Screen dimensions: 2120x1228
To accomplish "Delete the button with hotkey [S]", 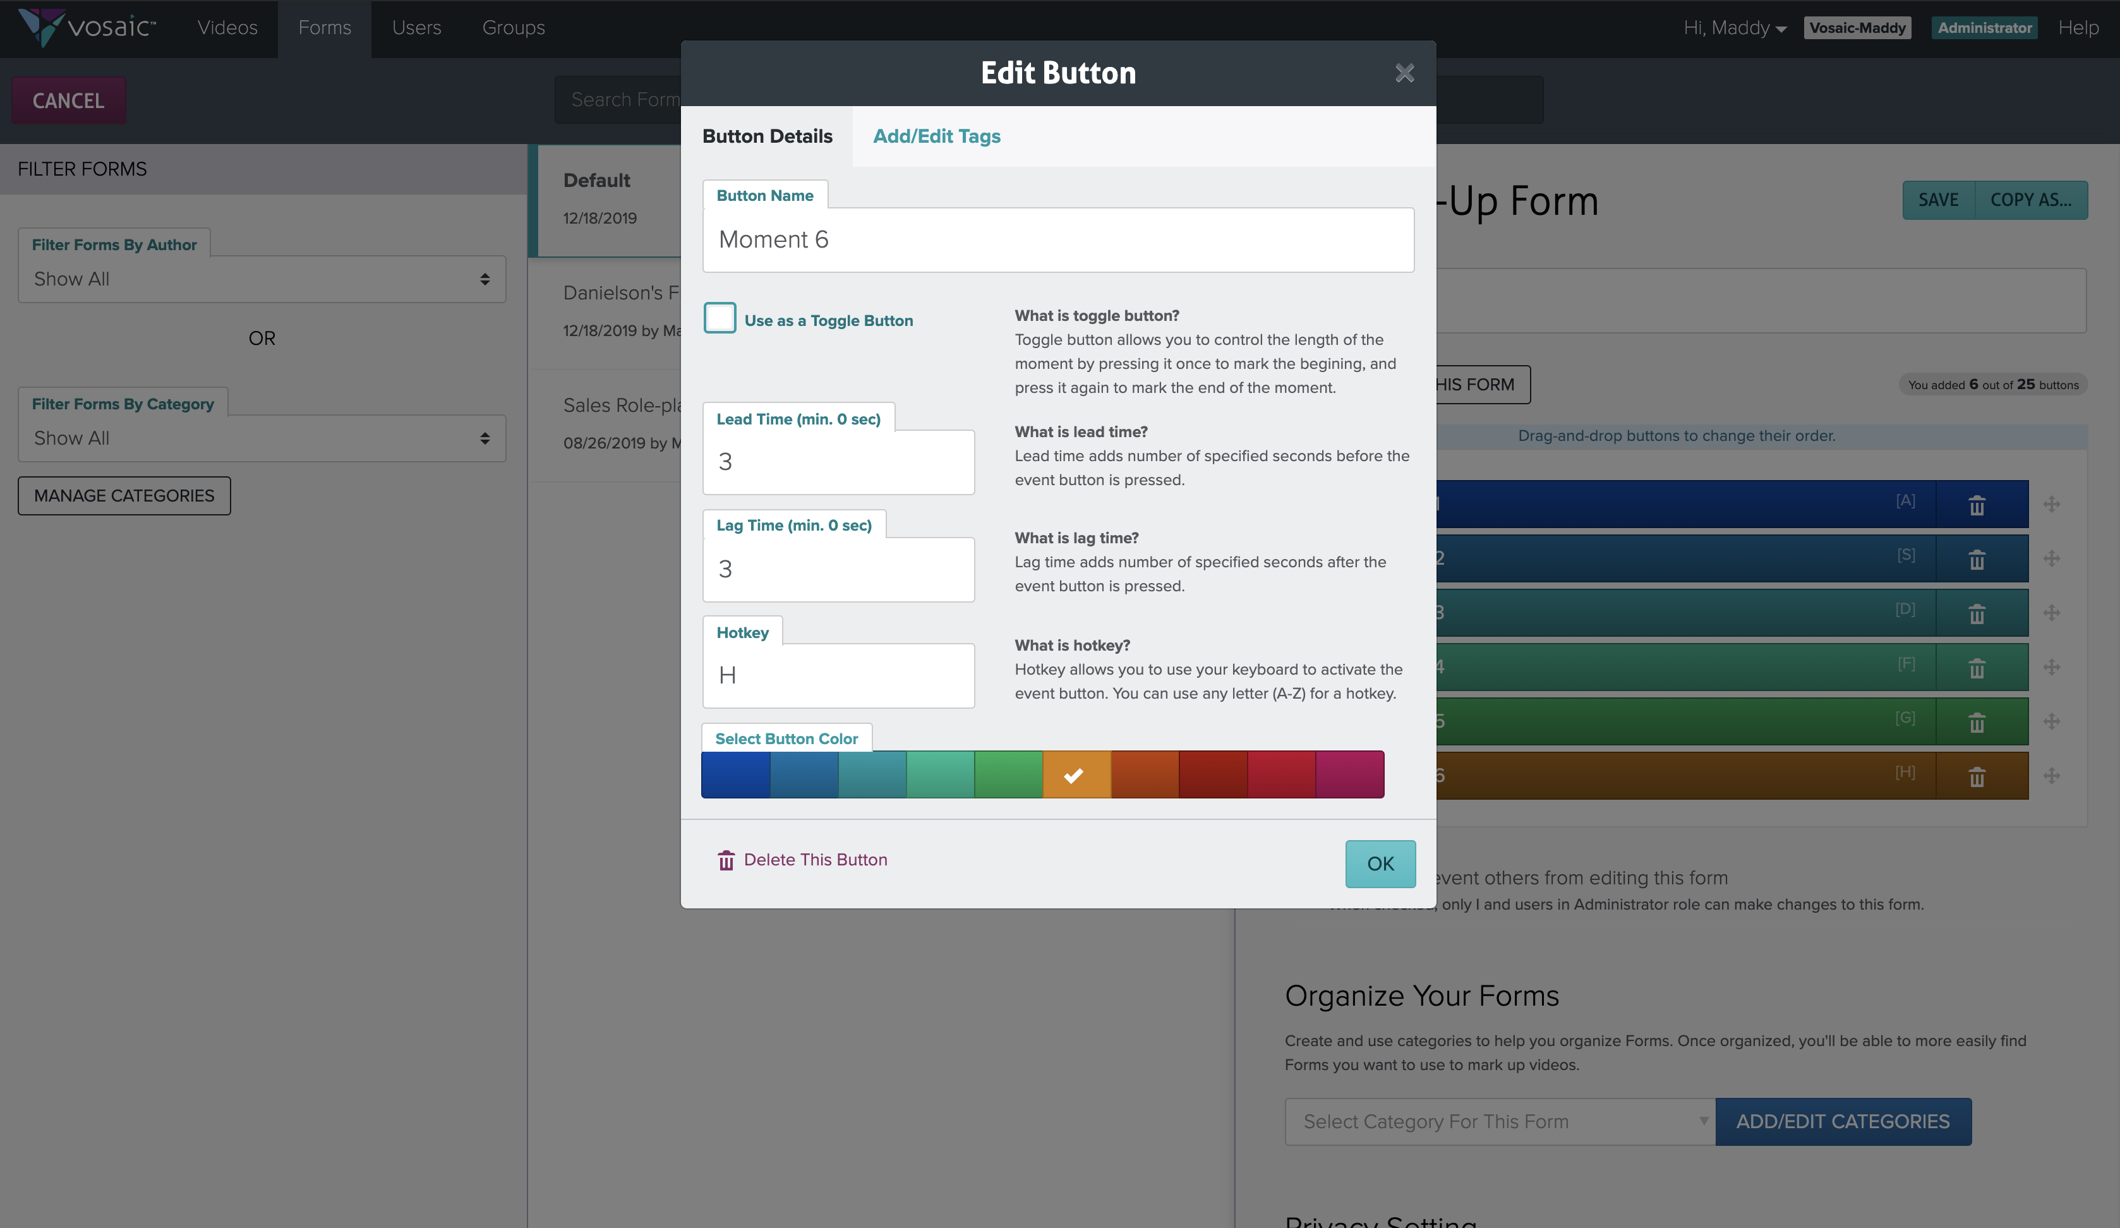I will tap(1977, 558).
